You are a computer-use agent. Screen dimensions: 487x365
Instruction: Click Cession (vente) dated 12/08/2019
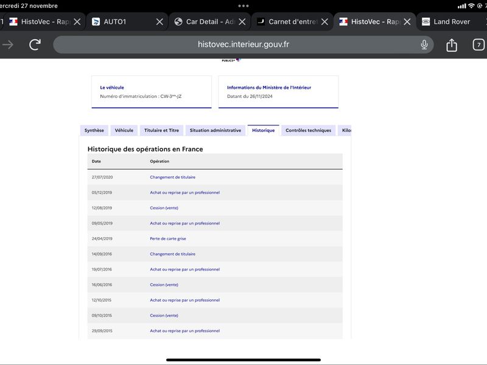pyautogui.click(x=164, y=208)
